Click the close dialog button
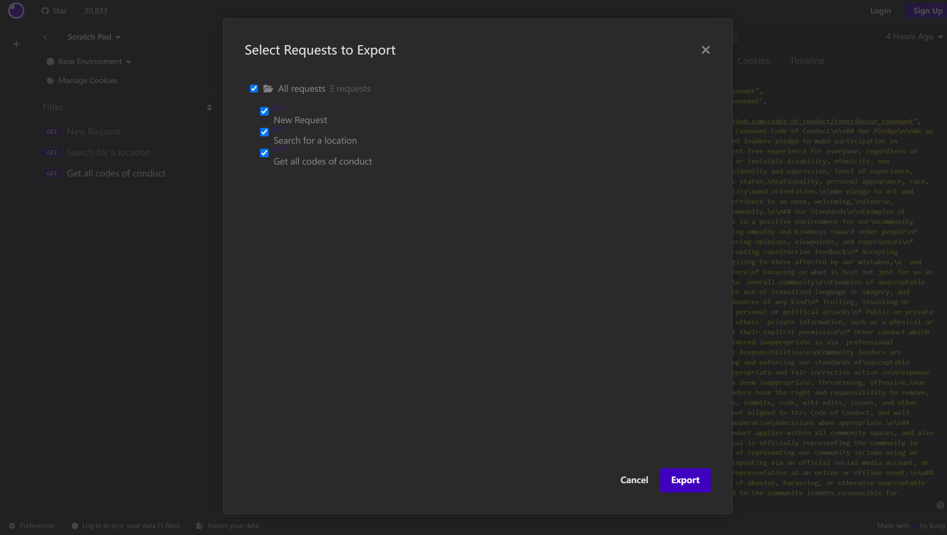The width and height of the screenshot is (947, 535). pyautogui.click(x=706, y=50)
